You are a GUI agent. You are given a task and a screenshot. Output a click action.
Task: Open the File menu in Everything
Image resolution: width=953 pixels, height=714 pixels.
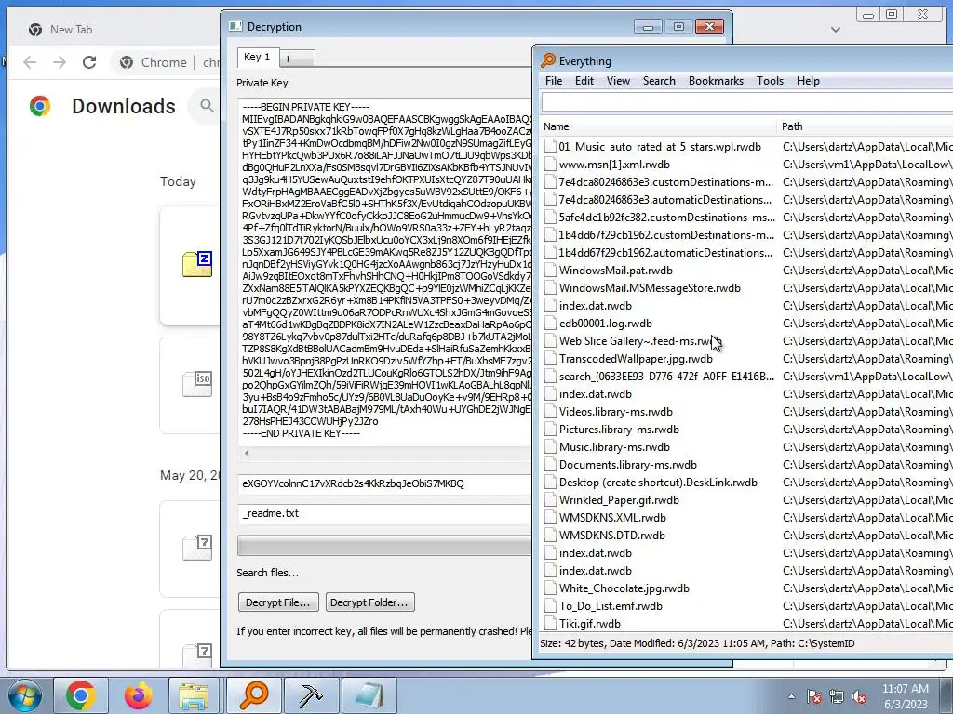(x=553, y=81)
